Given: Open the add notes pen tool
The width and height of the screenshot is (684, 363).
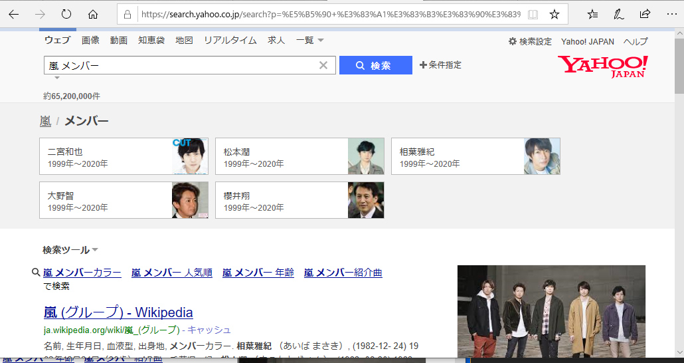Looking at the screenshot, I should (x=618, y=15).
